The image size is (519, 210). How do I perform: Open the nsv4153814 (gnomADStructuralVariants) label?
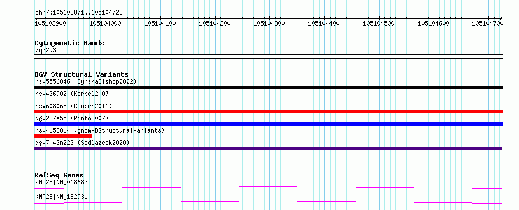point(100,130)
